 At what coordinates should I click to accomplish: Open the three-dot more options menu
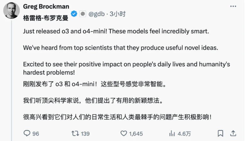coord(233,7)
